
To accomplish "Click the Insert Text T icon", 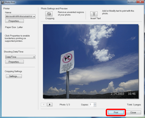I will pyautogui.click(x=94, y=14).
